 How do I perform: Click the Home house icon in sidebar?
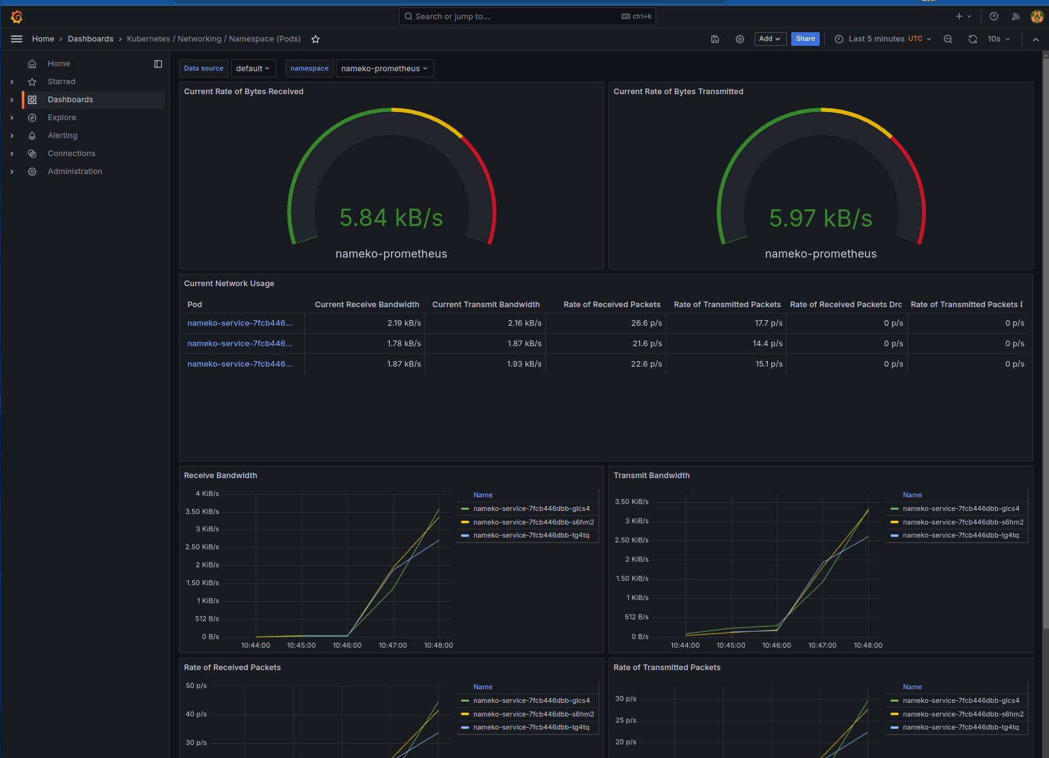coord(32,64)
